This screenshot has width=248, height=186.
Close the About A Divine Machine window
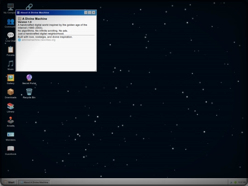[94, 12]
